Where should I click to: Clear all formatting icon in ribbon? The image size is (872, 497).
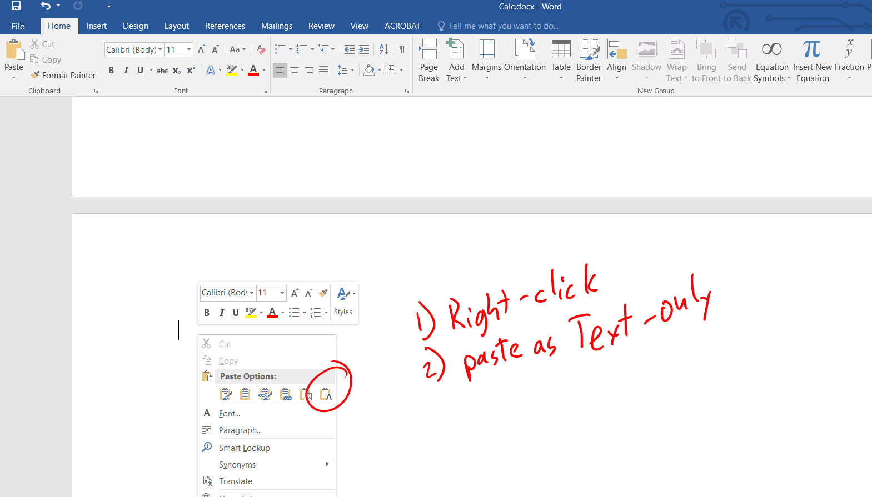[261, 49]
